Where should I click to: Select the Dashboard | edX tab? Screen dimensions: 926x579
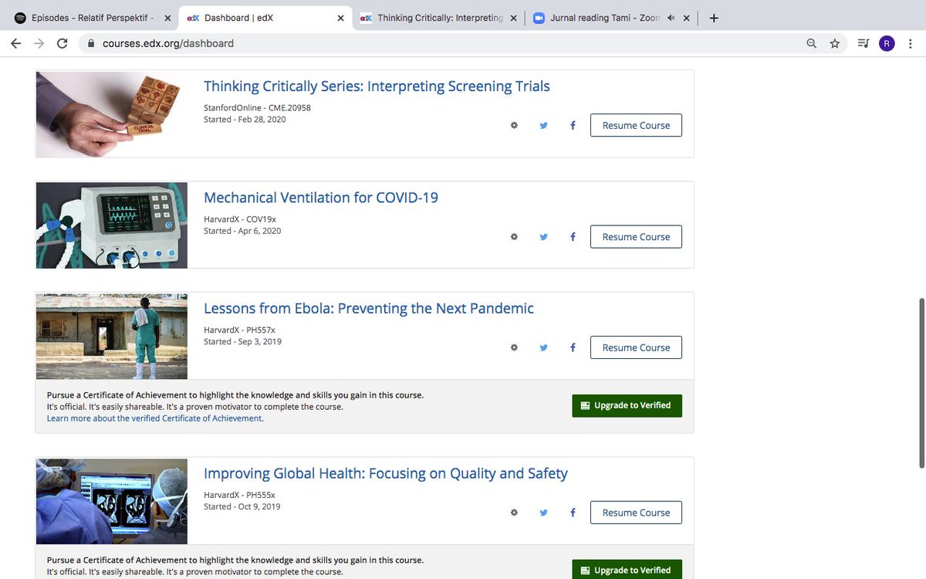265,18
